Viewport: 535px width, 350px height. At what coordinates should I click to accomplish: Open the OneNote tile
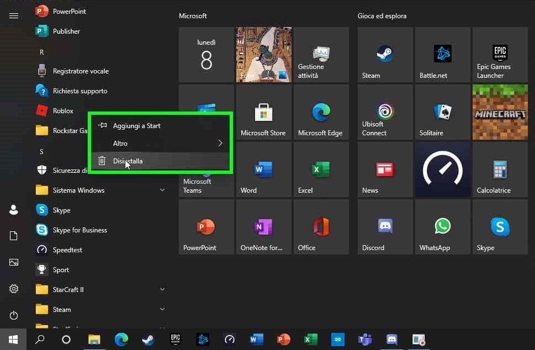coord(264,227)
